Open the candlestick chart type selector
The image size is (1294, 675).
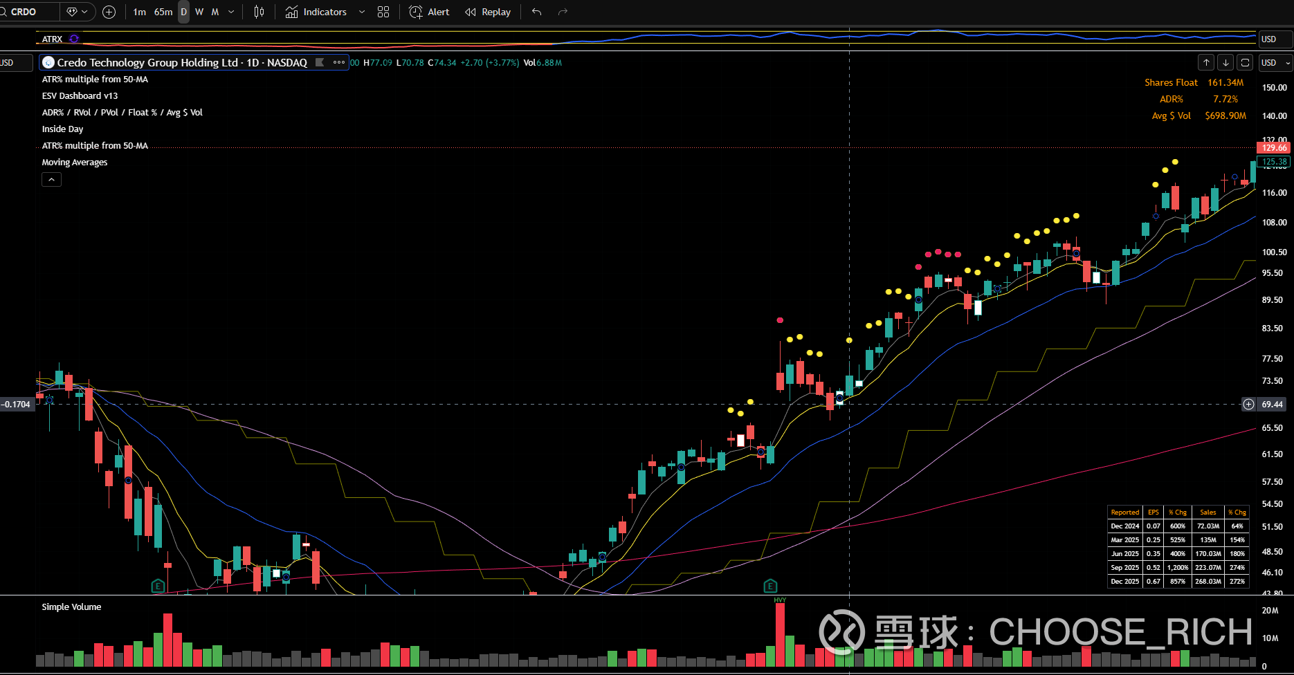click(259, 12)
